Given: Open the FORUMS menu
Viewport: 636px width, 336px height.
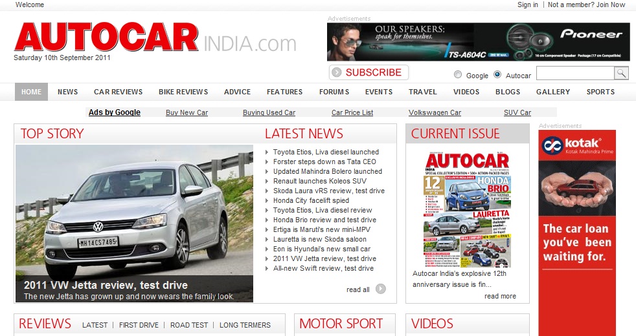Looking at the screenshot, I should coord(334,92).
